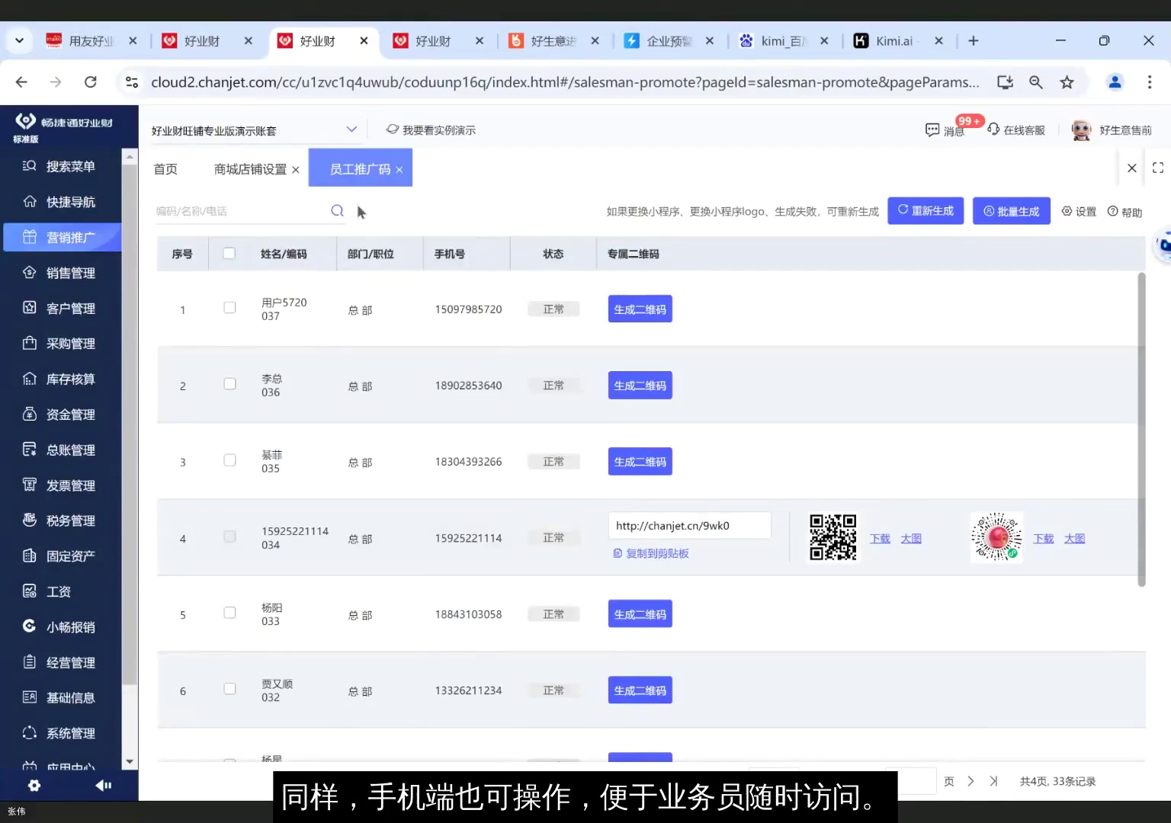
Task: Switch to the 商城店铺设置 tab
Action: tap(249, 169)
